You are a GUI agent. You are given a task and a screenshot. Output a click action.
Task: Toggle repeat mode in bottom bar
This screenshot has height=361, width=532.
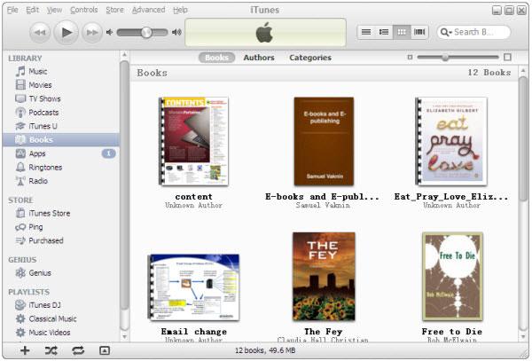point(78,350)
